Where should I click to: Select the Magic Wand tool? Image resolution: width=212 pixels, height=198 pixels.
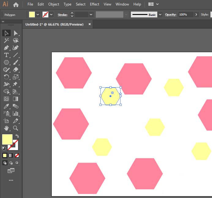[x=6, y=40]
